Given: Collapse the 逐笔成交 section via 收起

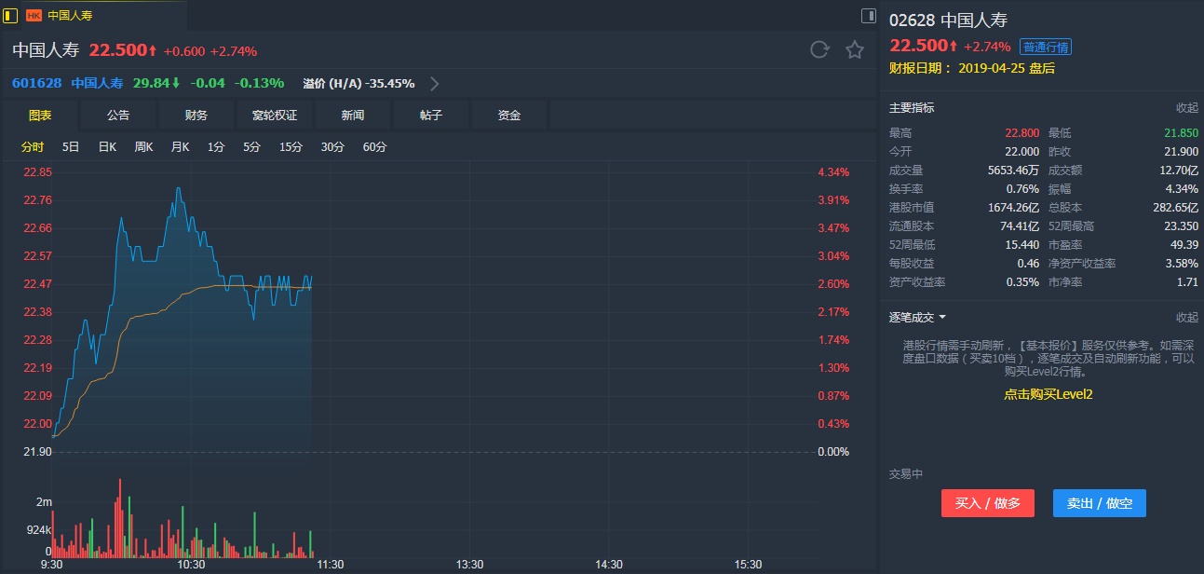Looking at the screenshot, I should (1186, 318).
